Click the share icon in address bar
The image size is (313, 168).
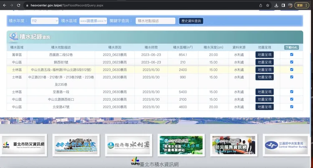(260, 5)
